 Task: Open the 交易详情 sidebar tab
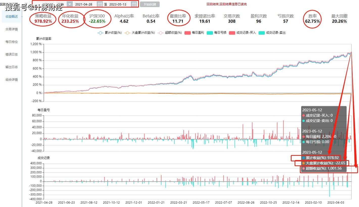[12, 29]
